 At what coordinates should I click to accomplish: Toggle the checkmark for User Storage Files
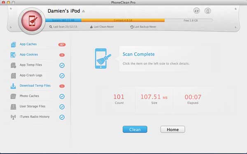click(x=62, y=107)
